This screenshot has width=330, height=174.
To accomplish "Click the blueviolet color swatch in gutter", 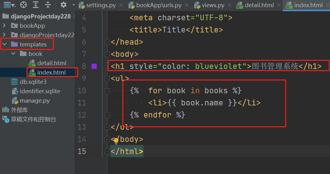I will 94,66.
